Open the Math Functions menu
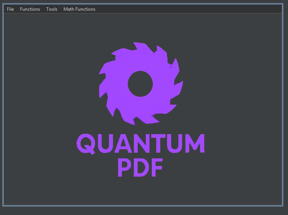This screenshot has width=288, height=215. pyautogui.click(x=79, y=9)
